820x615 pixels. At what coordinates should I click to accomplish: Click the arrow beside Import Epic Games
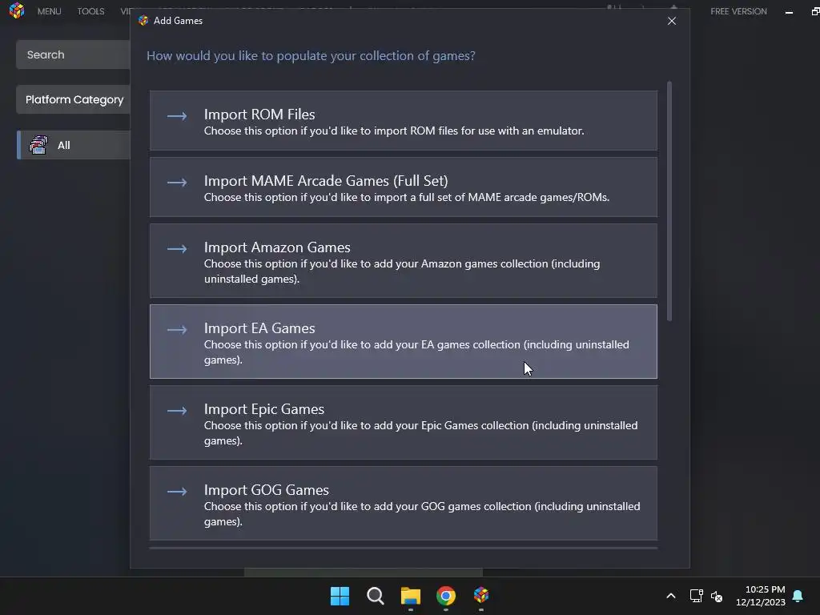(177, 411)
